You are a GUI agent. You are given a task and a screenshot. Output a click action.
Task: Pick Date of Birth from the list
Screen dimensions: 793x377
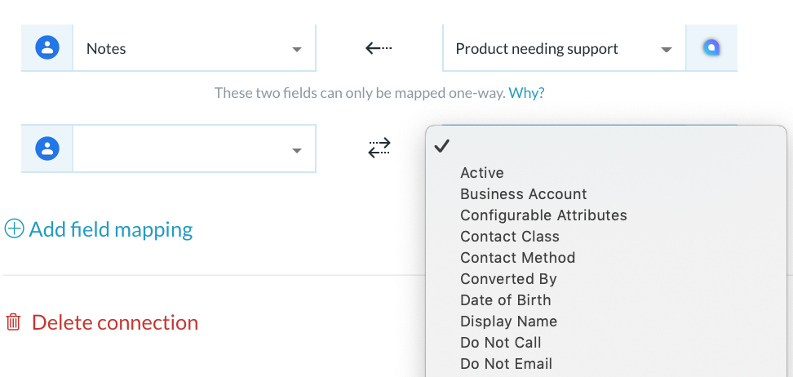coord(506,300)
